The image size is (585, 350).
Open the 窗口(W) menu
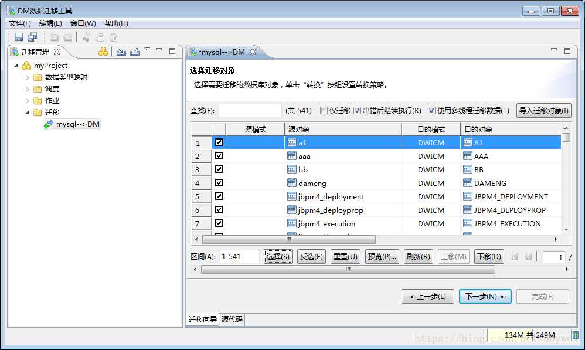pyautogui.click(x=83, y=23)
